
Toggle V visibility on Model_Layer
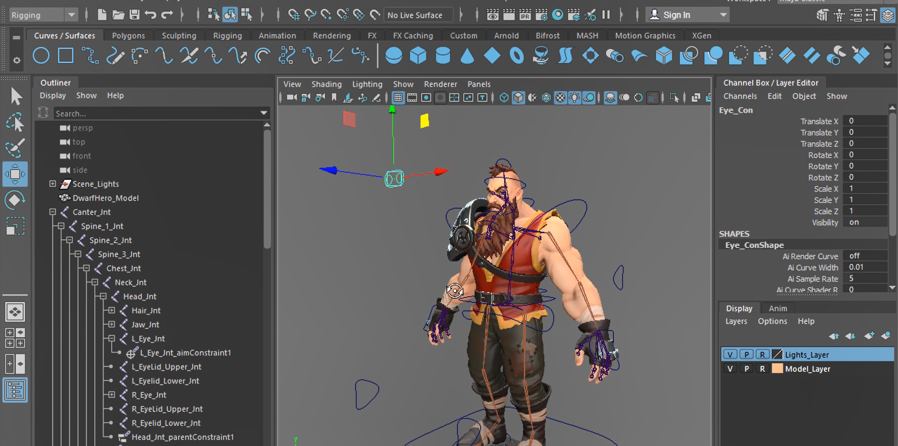point(730,369)
